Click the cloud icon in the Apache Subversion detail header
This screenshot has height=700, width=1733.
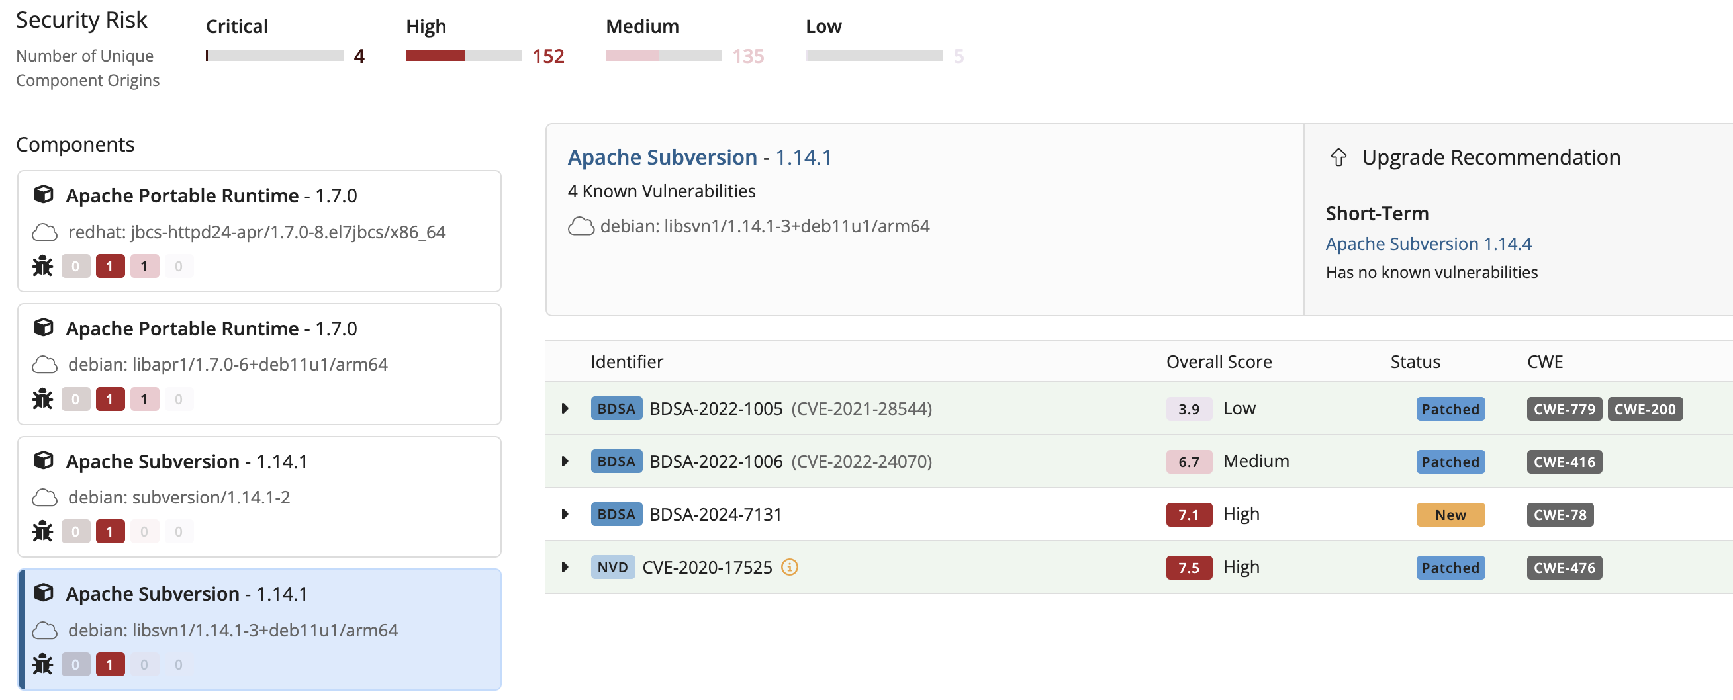point(581,227)
